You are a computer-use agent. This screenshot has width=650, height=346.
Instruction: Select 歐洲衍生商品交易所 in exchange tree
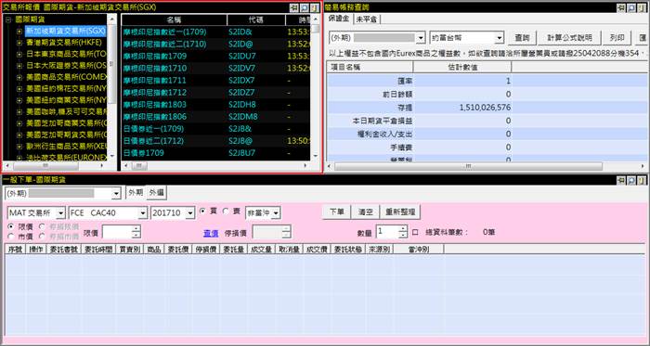(x=66, y=146)
